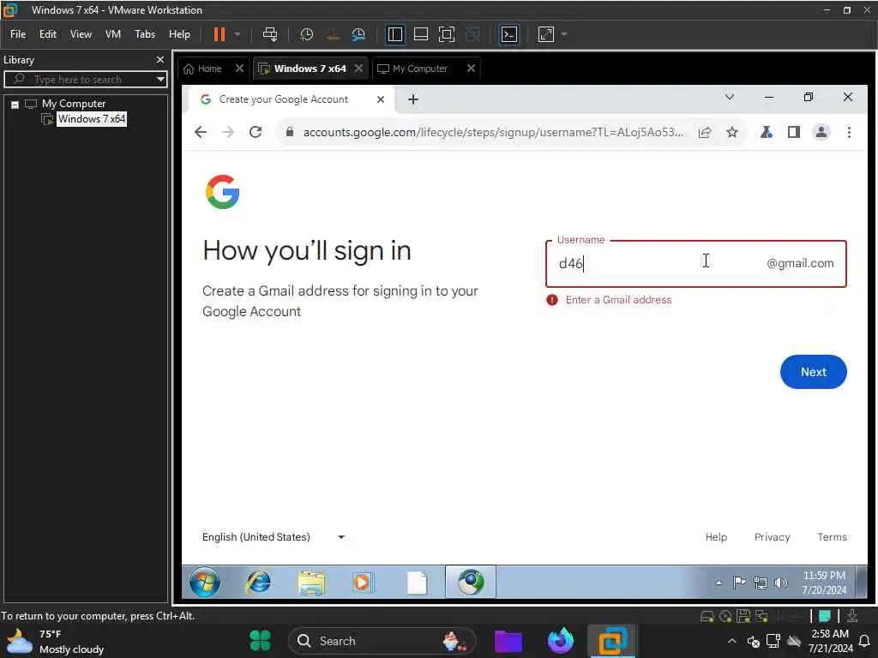Open the VMware File menu
Viewport: 878px width, 658px height.
tap(18, 34)
